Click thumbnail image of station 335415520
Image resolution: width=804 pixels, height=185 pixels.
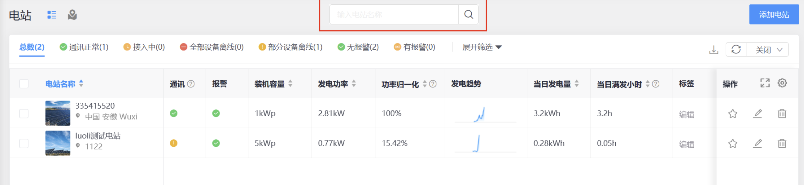58,113
